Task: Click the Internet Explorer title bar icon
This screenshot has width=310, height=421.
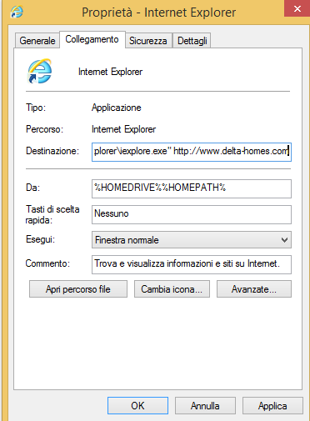Action: 17,13
